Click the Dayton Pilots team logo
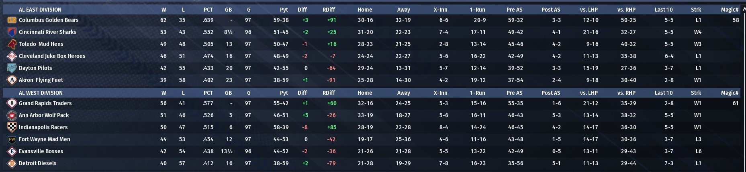Viewport: 746px width, 172px height. (12, 68)
